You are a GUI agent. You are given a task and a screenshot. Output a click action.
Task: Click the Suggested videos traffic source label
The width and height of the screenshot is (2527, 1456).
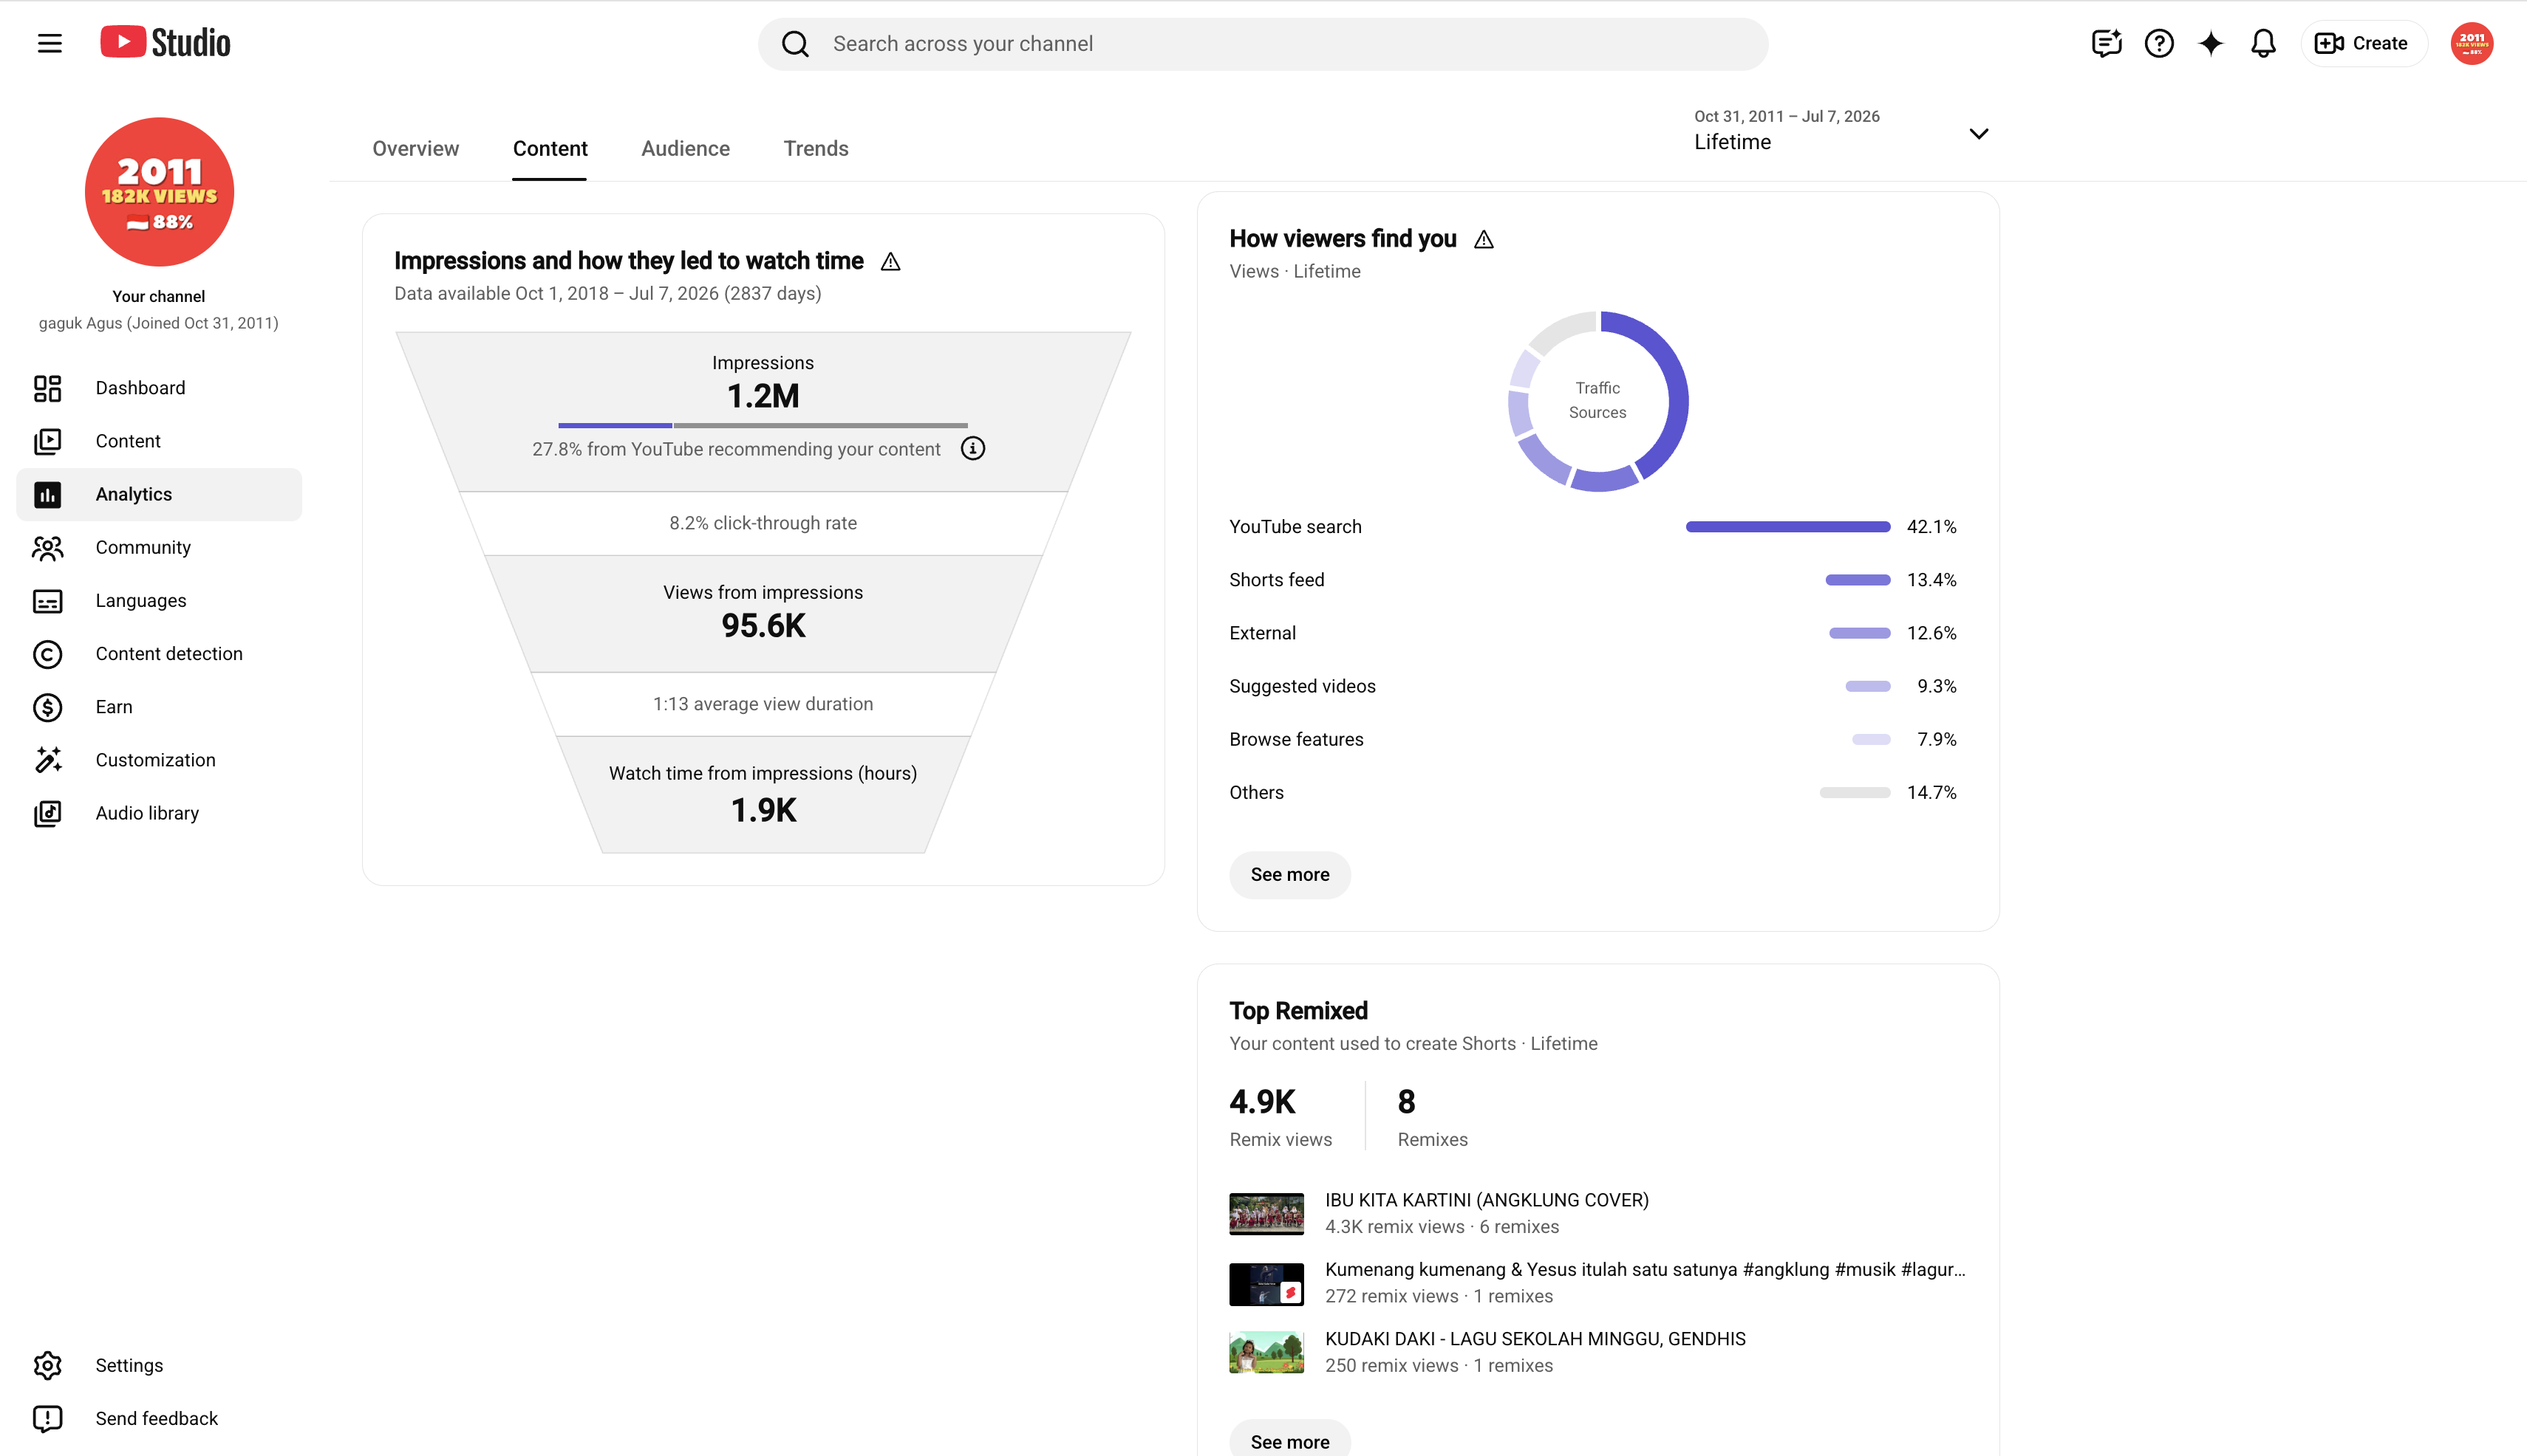1302,686
